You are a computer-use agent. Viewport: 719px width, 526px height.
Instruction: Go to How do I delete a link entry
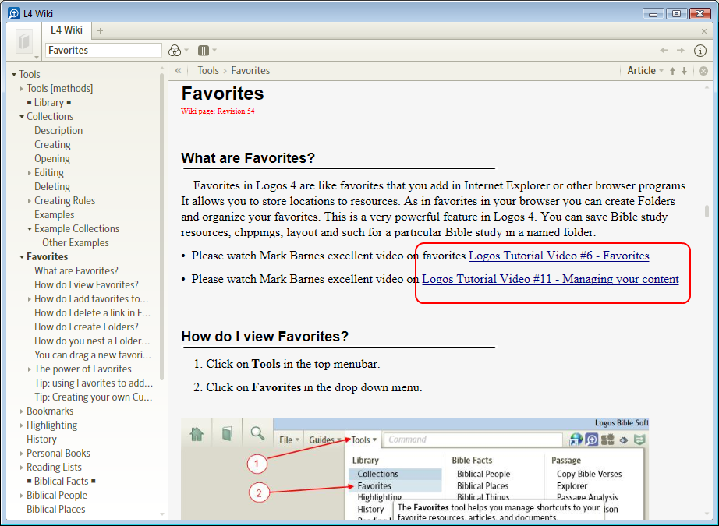pyautogui.click(x=92, y=313)
